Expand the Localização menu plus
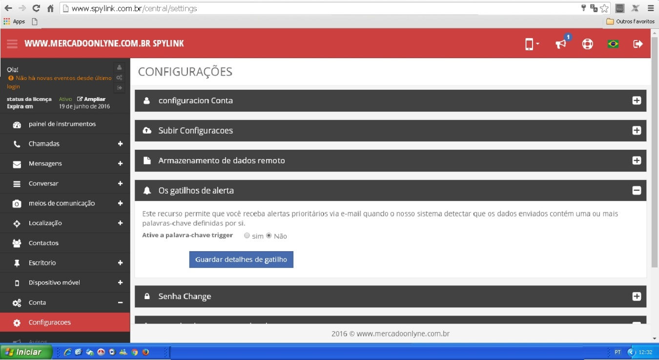The image size is (659, 360). pos(120,223)
